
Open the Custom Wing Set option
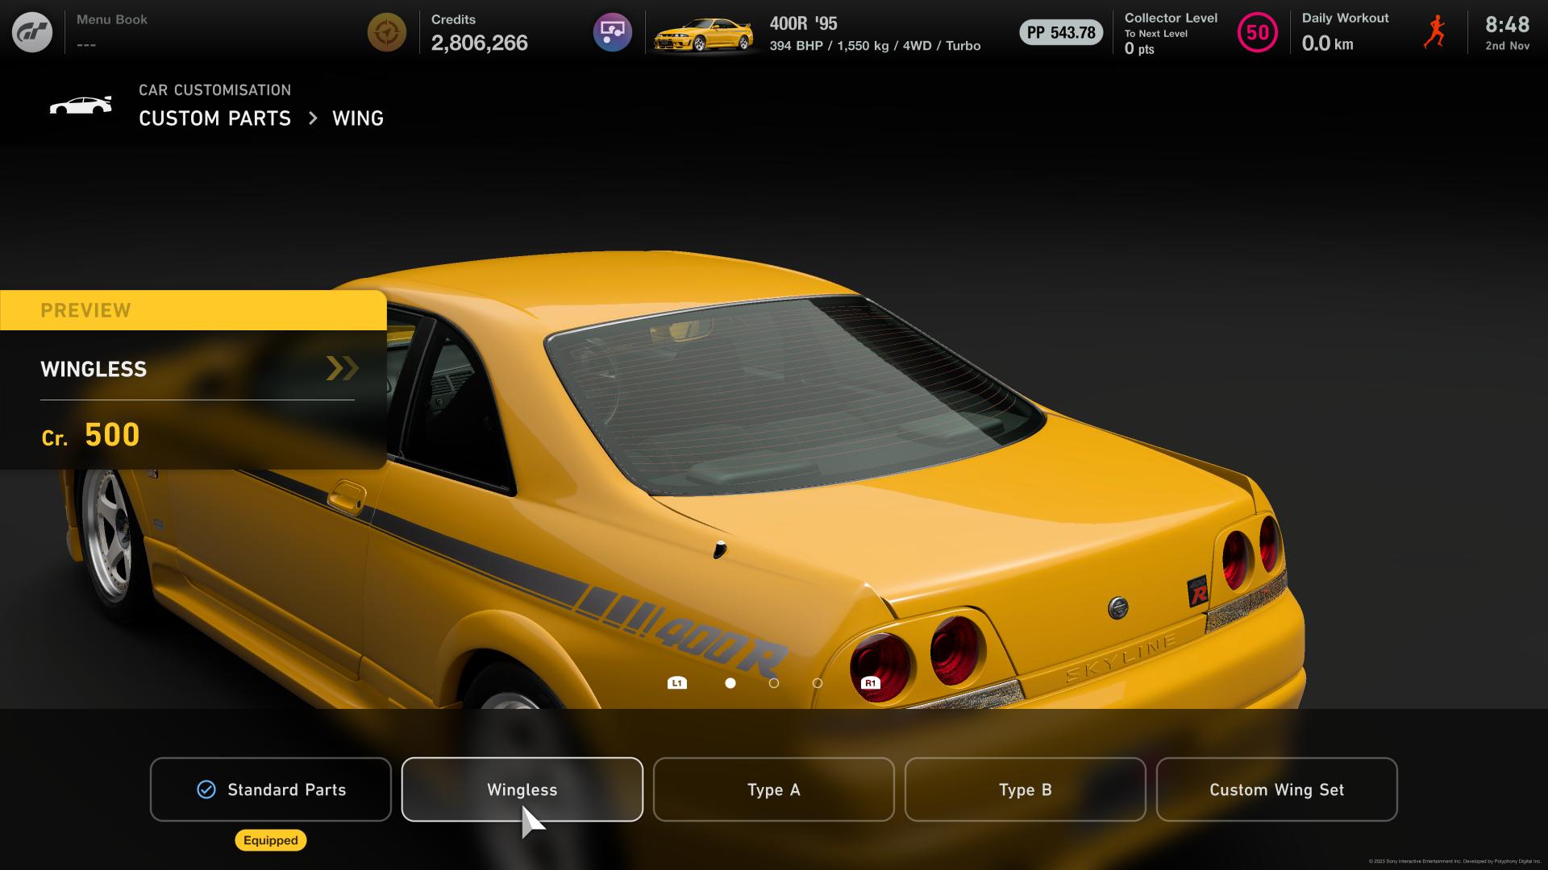click(1277, 789)
